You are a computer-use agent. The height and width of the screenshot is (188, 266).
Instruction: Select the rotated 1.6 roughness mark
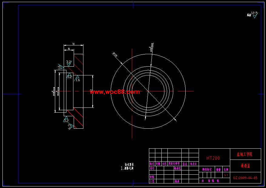(x=60, y=67)
